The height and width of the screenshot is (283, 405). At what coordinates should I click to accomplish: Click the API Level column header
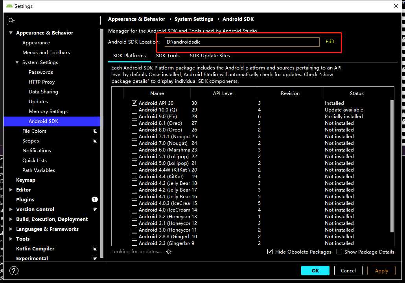(223, 93)
